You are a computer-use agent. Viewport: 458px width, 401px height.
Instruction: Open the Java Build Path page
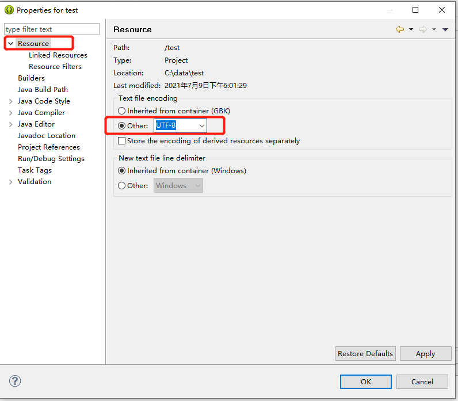click(43, 89)
